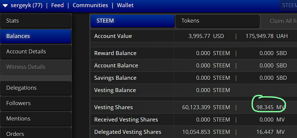Viewport: 297px width, 138px height.
Task: Select the Reward Balance 0.000 SBD value
Action: coord(273,53)
